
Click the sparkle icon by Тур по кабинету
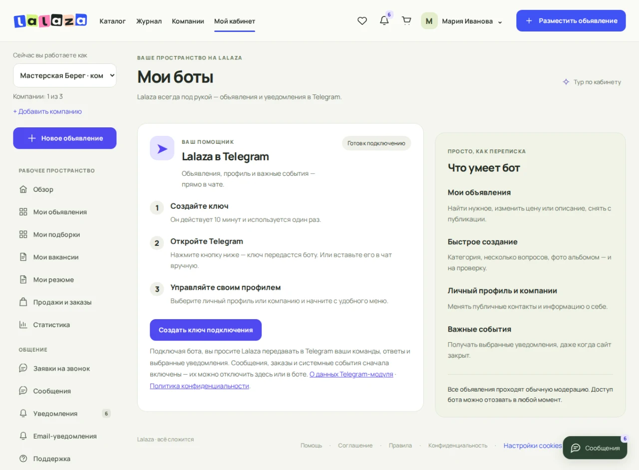(x=566, y=82)
